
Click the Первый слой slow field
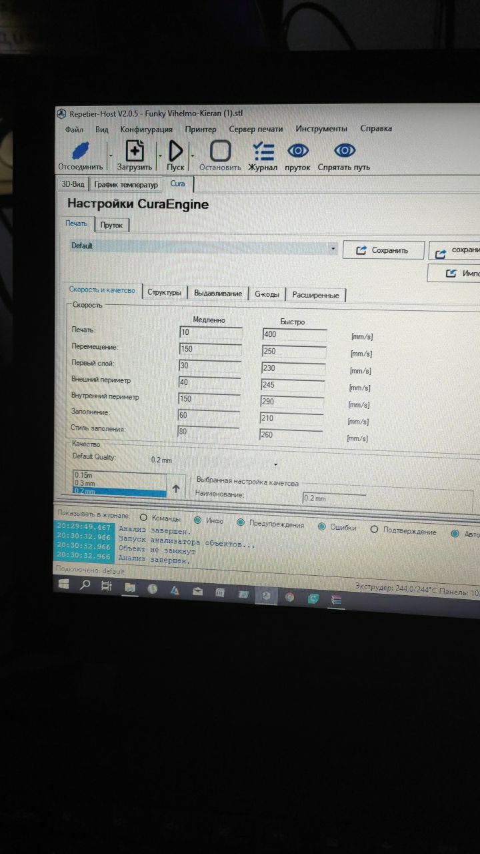point(210,366)
